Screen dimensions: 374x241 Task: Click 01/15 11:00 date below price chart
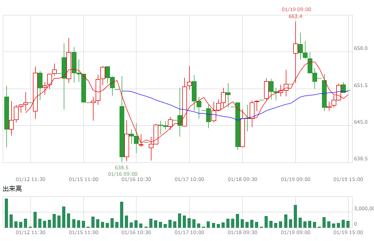pos(83,179)
